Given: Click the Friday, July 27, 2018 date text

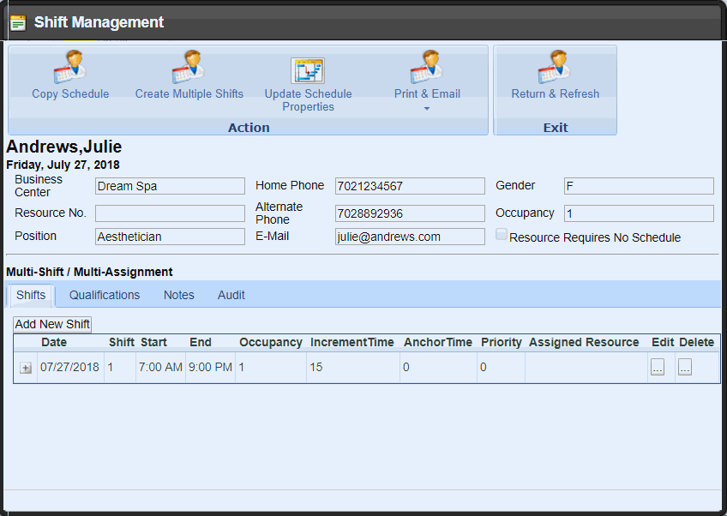Looking at the screenshot, I should [63, 165].
